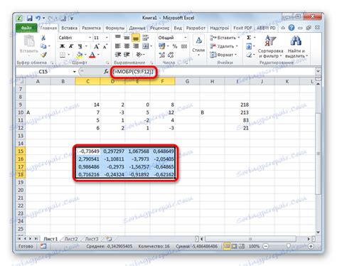Switch to Данные ribbon tab
Image resolution: width=337 pixels, height=266 pixels.
pos(137,28)
